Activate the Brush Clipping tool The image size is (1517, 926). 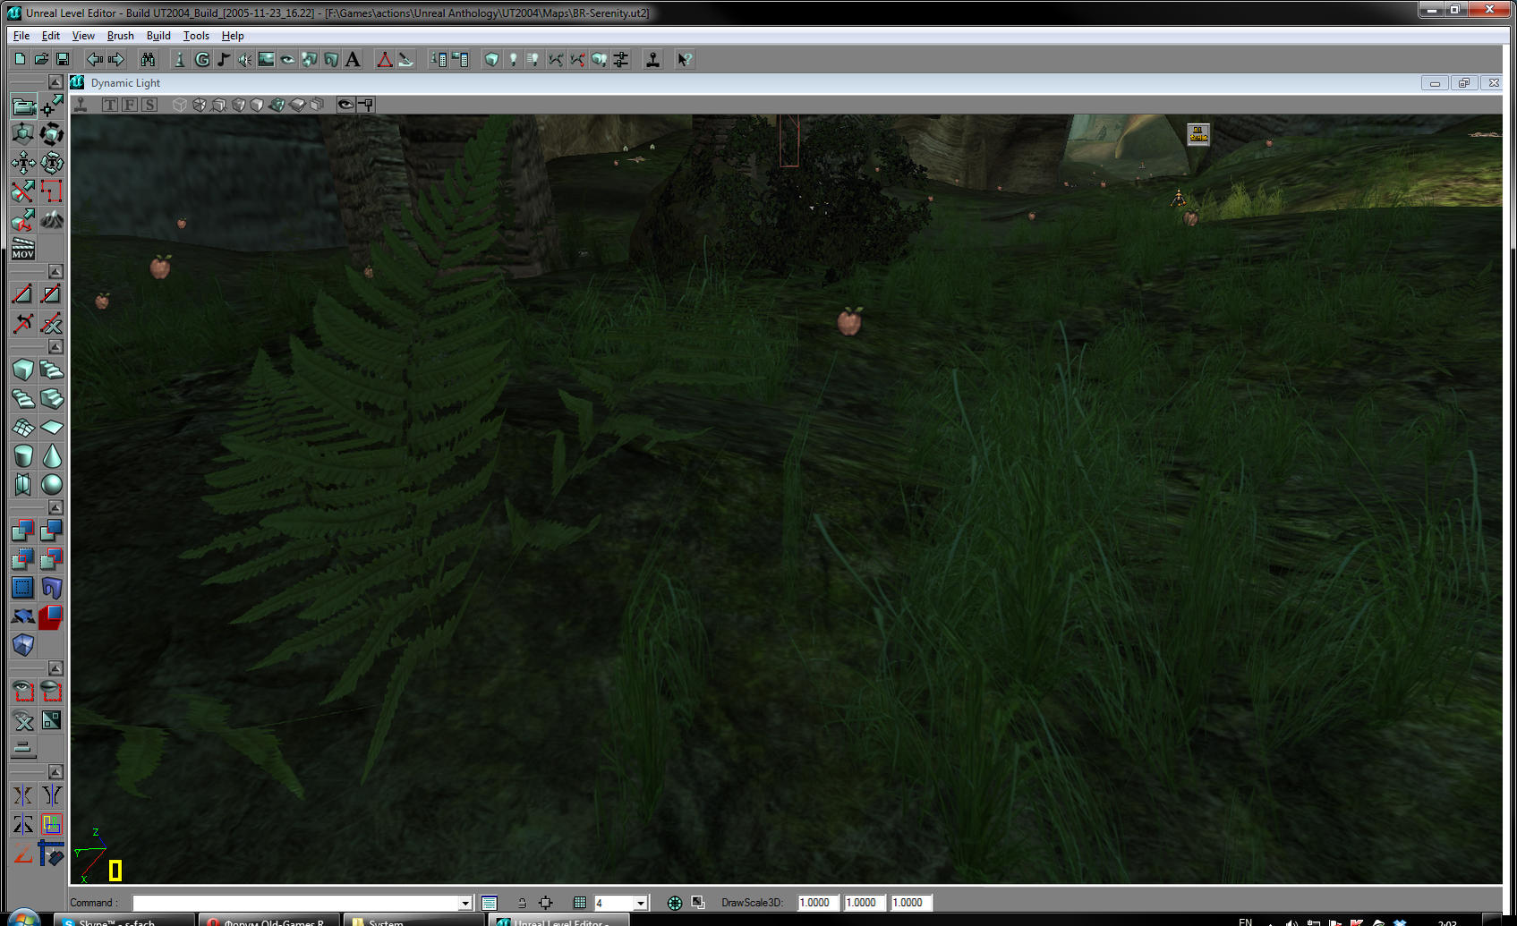23,191
